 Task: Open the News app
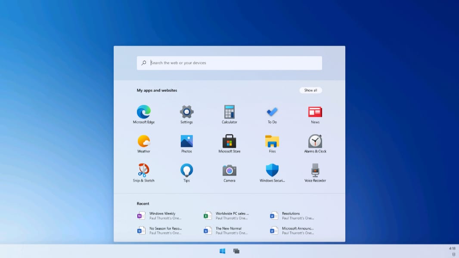click(x=315, y=112)
